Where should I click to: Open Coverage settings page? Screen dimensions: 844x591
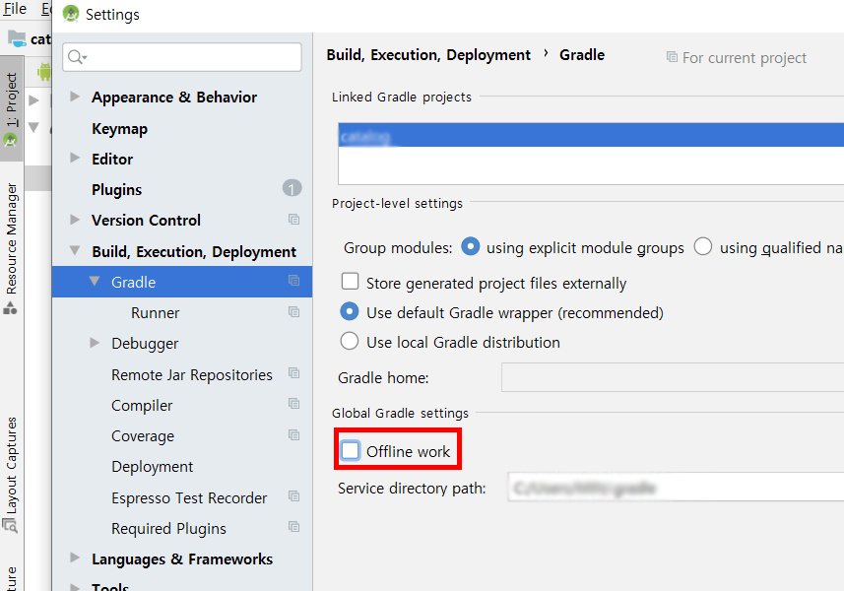143,436
